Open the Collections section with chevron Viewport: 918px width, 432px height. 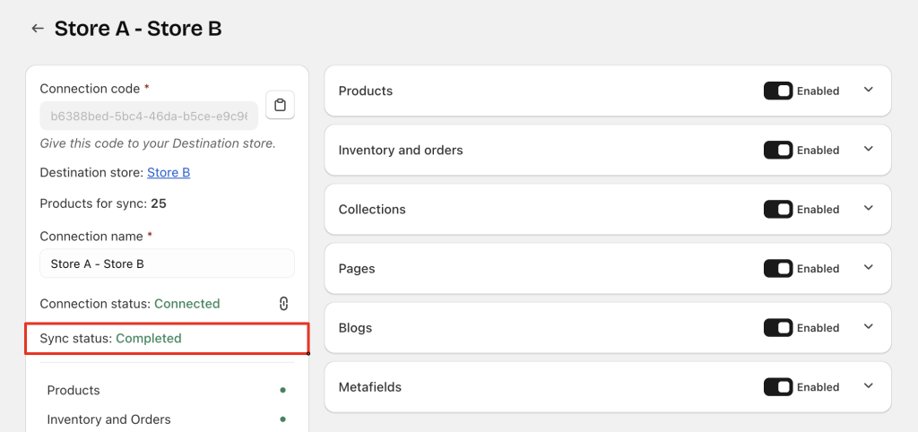click(868, 208)
